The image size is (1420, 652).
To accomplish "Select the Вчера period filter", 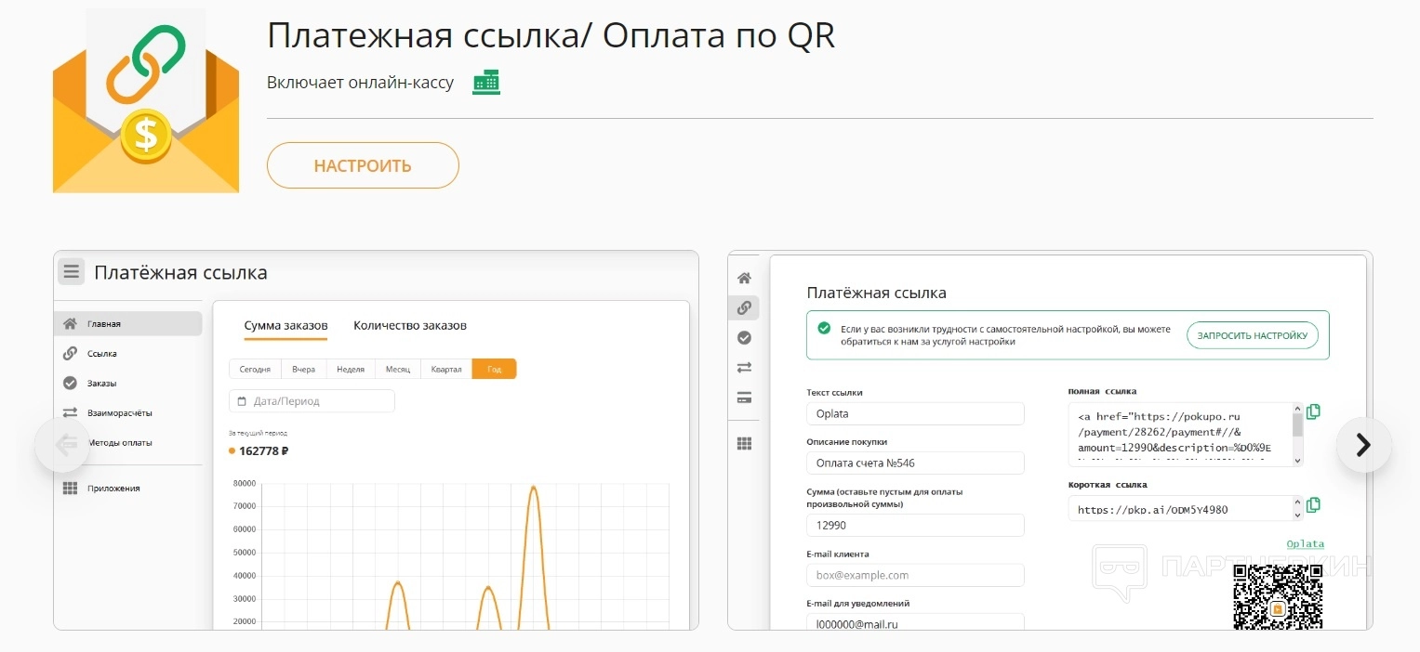I will click(303, 369).
